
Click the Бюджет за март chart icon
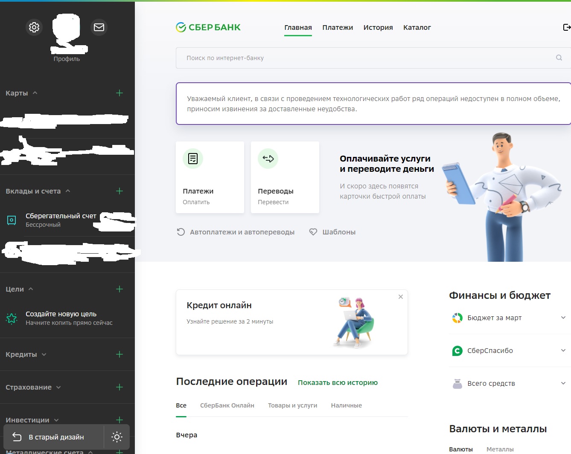pyautogui.click(x=457, y=318)
